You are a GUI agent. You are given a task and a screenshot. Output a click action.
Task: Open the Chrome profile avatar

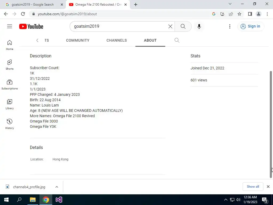259,14
